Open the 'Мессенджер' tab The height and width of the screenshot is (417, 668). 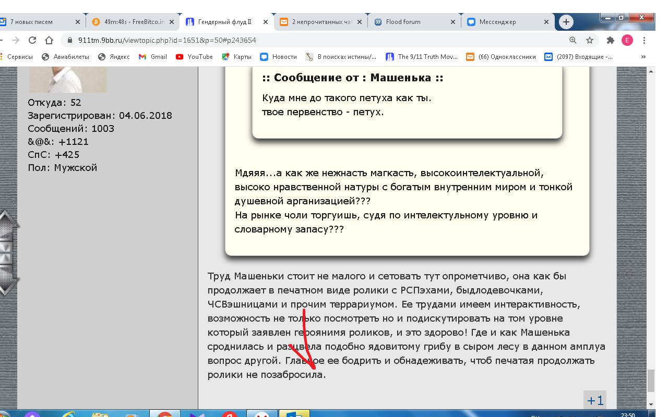click(508, 22)
